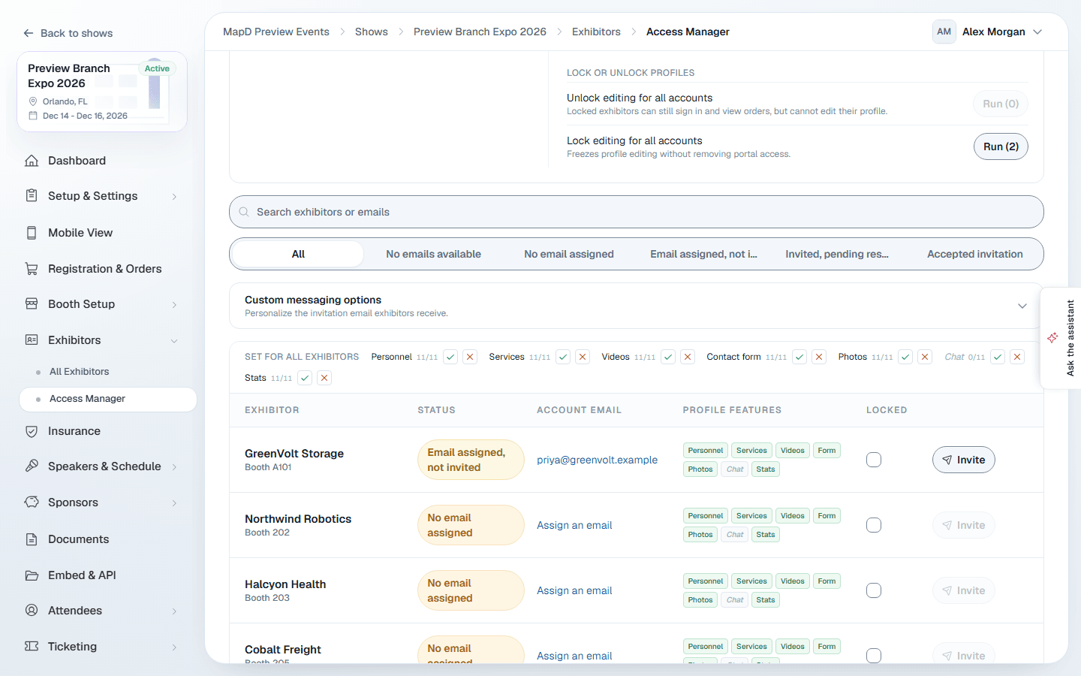The image size is (1081, 676).
Task: Select the Accepted invitation filter tab
Action: pos(975,254)
